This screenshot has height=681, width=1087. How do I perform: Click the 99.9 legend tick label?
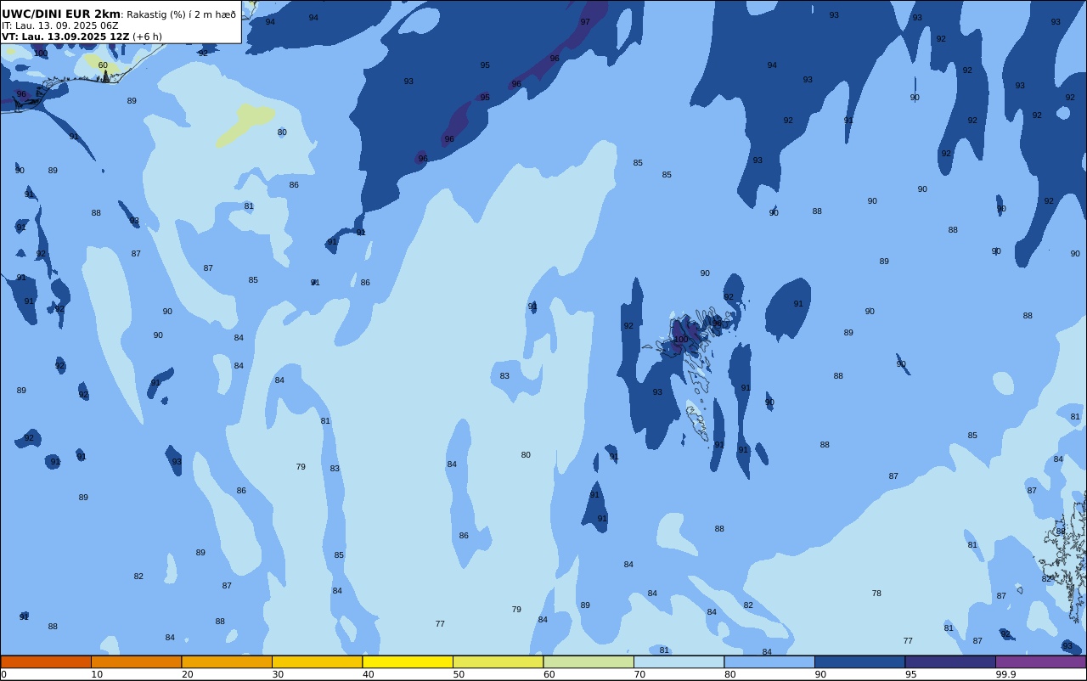(1005, 674)
